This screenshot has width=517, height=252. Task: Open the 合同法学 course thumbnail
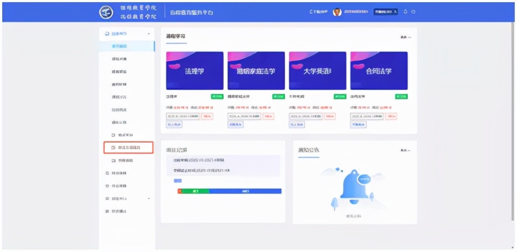point(379,70)
